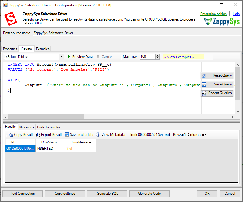Click the Data source name field
This screenshot has width=243, height=202.
(137, 33)
